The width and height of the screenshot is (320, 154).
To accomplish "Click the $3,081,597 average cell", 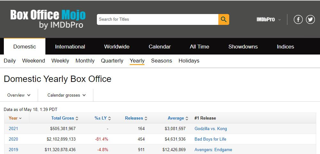I will (x=175, y=128).
